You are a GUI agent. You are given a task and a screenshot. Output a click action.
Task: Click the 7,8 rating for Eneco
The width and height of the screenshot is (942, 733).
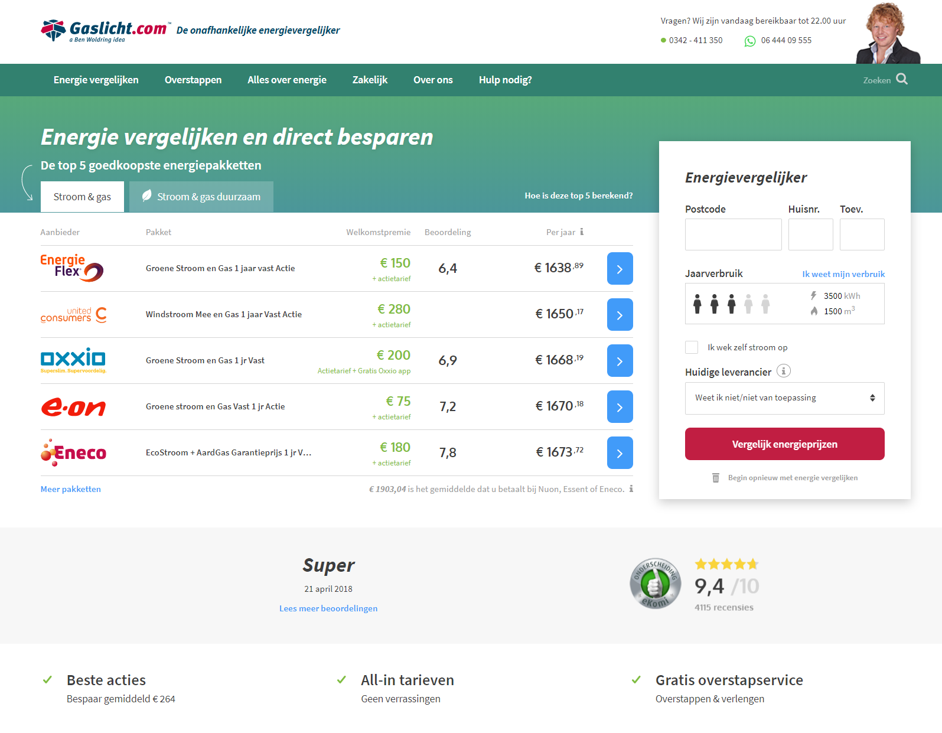pos(448,452)
